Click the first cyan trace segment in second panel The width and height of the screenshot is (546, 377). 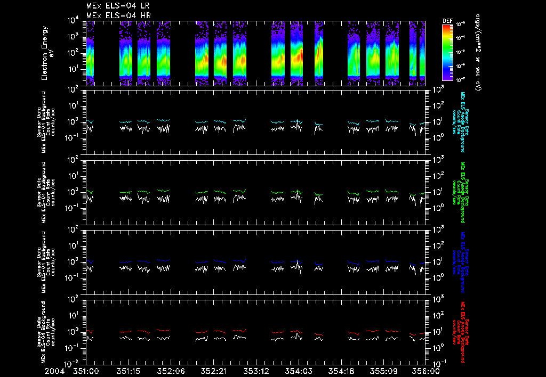coord(90,121)
